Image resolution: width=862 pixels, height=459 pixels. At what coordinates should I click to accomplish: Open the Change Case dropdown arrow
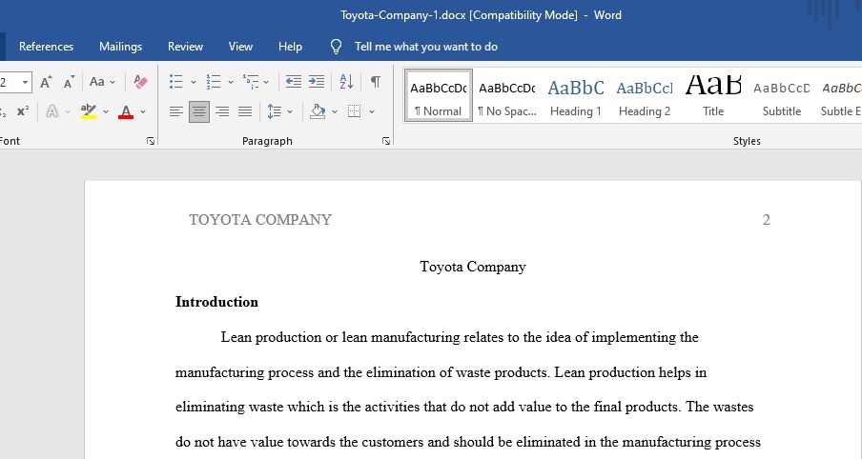113,82
